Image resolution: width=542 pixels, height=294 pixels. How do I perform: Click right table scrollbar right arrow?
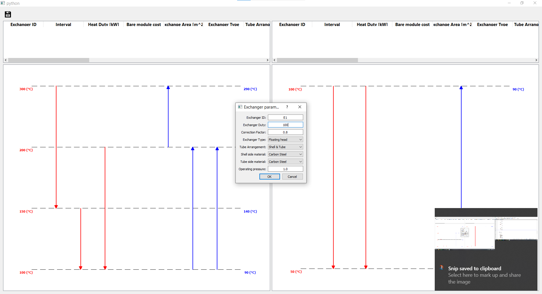click(536, 60)
